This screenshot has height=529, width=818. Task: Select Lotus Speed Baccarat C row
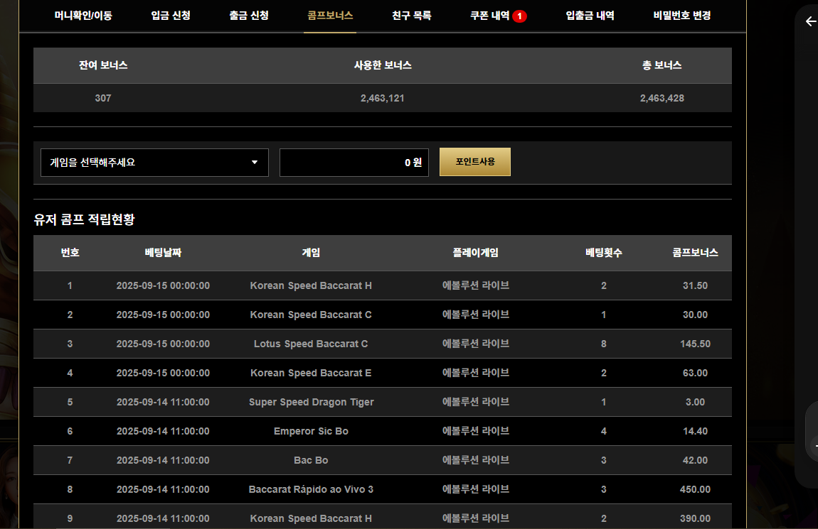tap(383, 344)
